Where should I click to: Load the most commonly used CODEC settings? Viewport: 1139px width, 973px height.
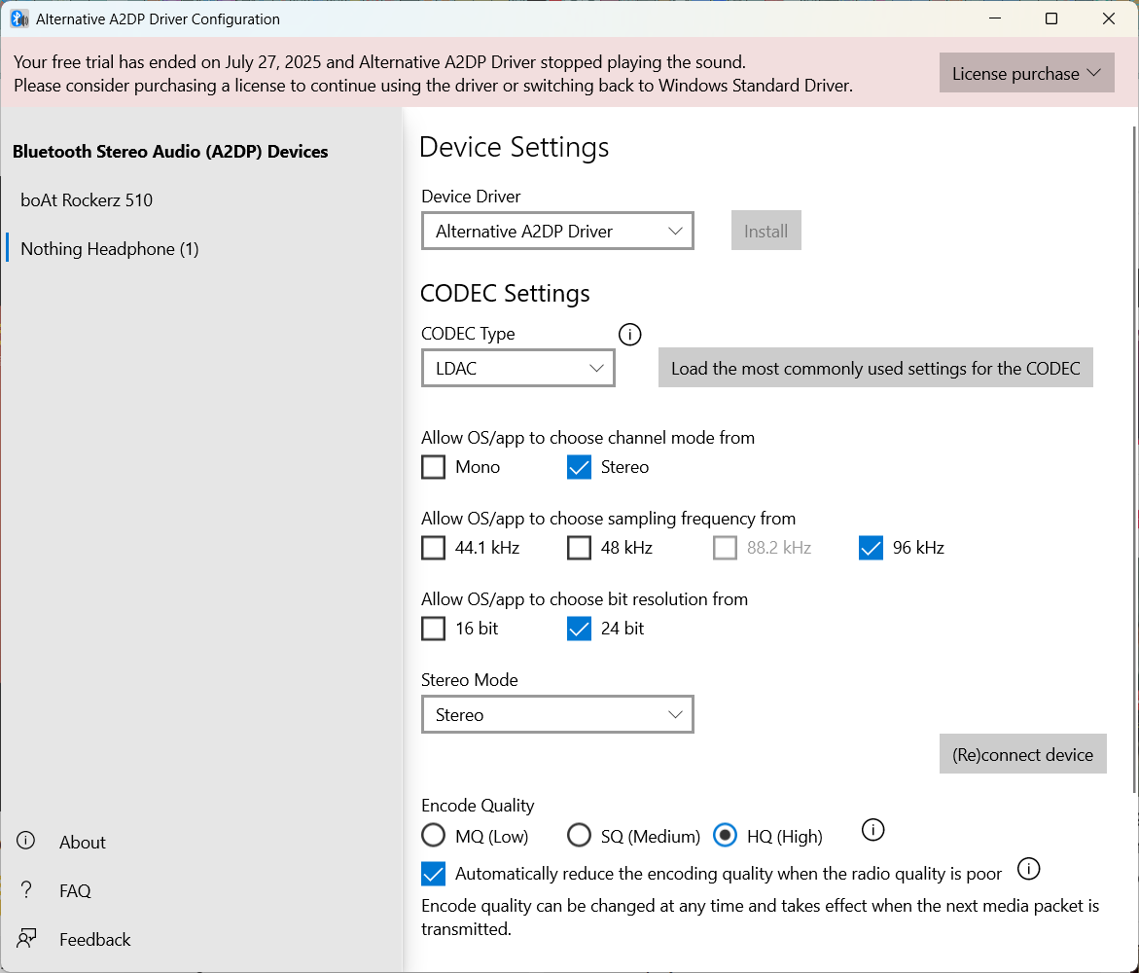coord(875,368)
